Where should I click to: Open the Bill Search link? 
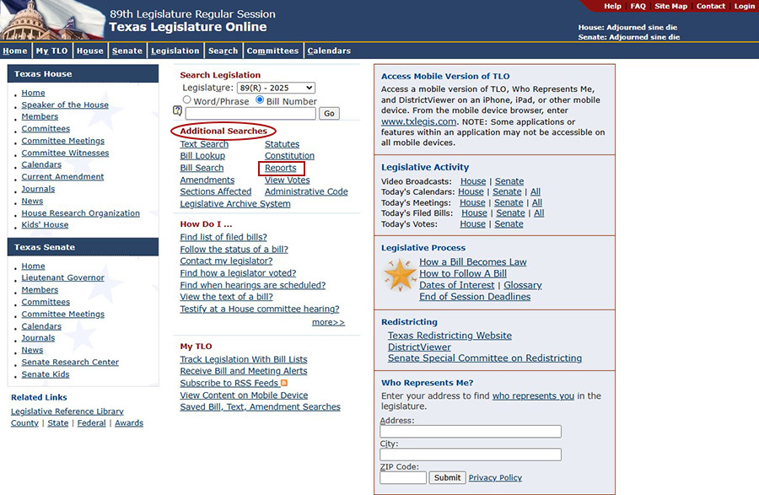(x=202, y=168)
